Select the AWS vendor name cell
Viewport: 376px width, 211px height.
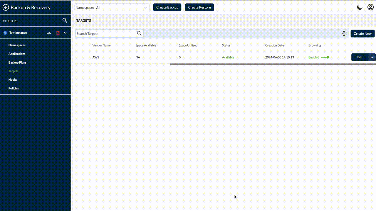96,57
